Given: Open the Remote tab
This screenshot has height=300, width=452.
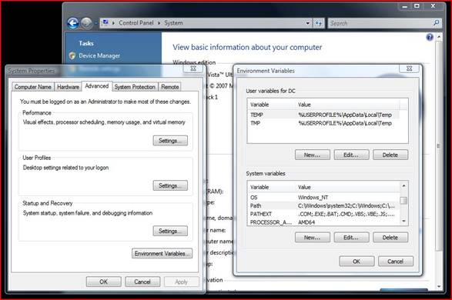Looking at the screenshot, I should (x=169, y=87).
